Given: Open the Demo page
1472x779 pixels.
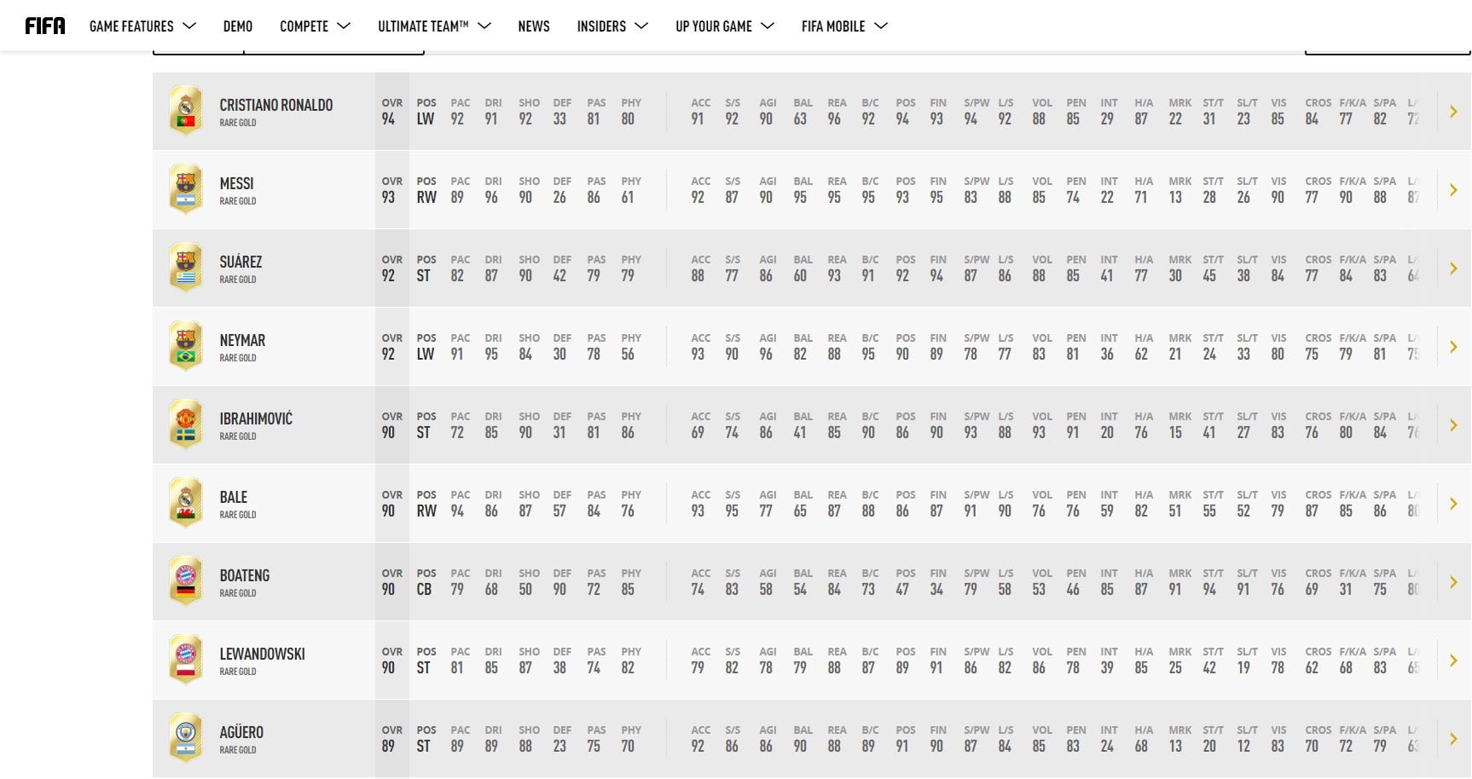Looking at the screenshot, I should click(238, 26).
